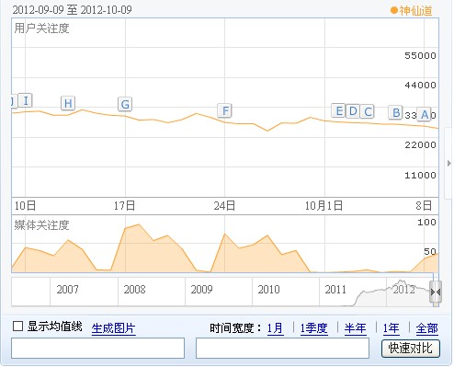Click the 神仙道 legend entry
This screenshot has height=367, width=454.
[x=412, y=11]
